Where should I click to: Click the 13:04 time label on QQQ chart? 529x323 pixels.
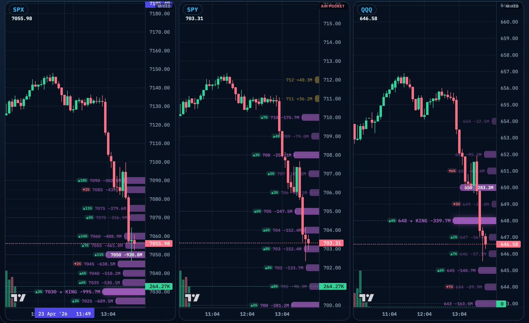(459, 314)
